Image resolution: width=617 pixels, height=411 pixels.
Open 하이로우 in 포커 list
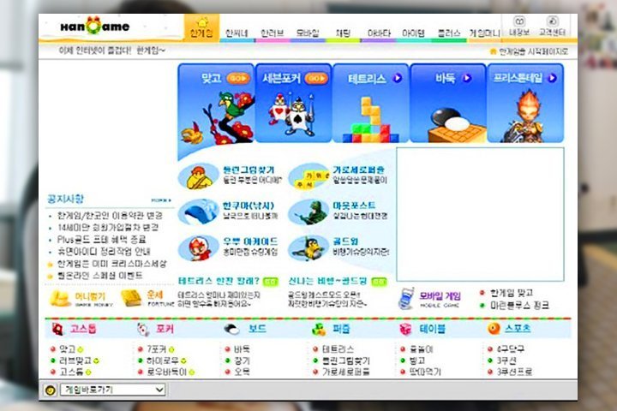(x=163, y=360)
